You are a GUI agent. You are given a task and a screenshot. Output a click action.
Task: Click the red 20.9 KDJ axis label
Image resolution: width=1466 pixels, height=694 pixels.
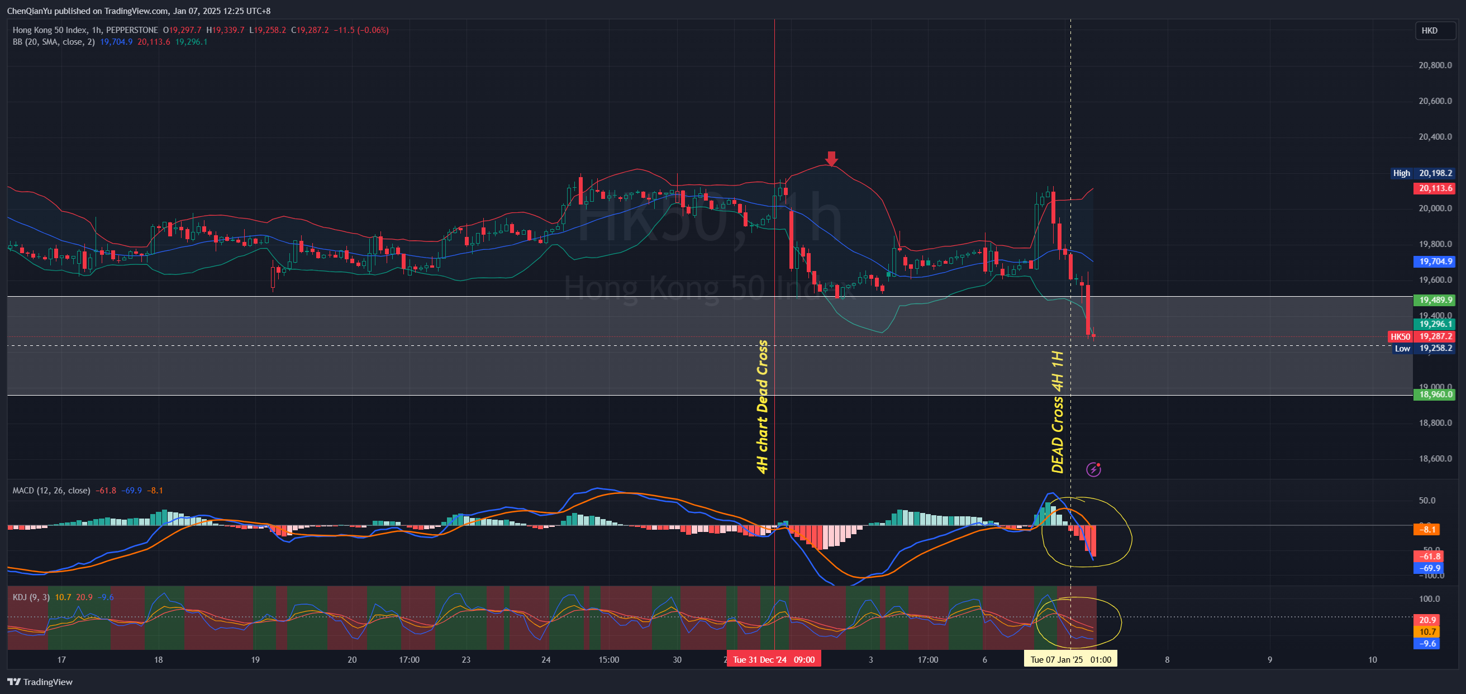[1427, 620]
